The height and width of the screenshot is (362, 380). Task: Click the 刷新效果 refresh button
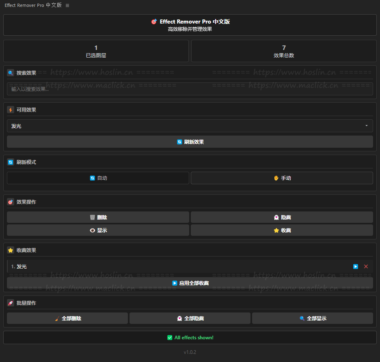click(190, 142)
